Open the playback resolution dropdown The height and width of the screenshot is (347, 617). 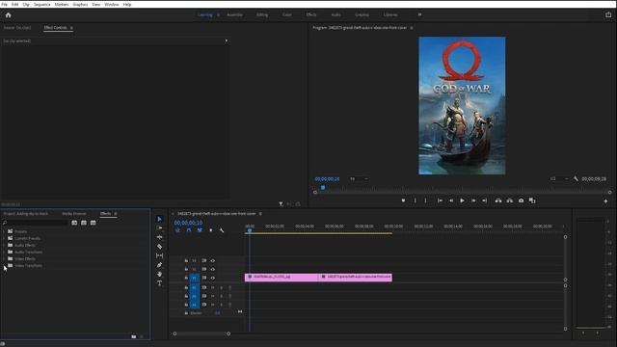(x=559, y=179)
